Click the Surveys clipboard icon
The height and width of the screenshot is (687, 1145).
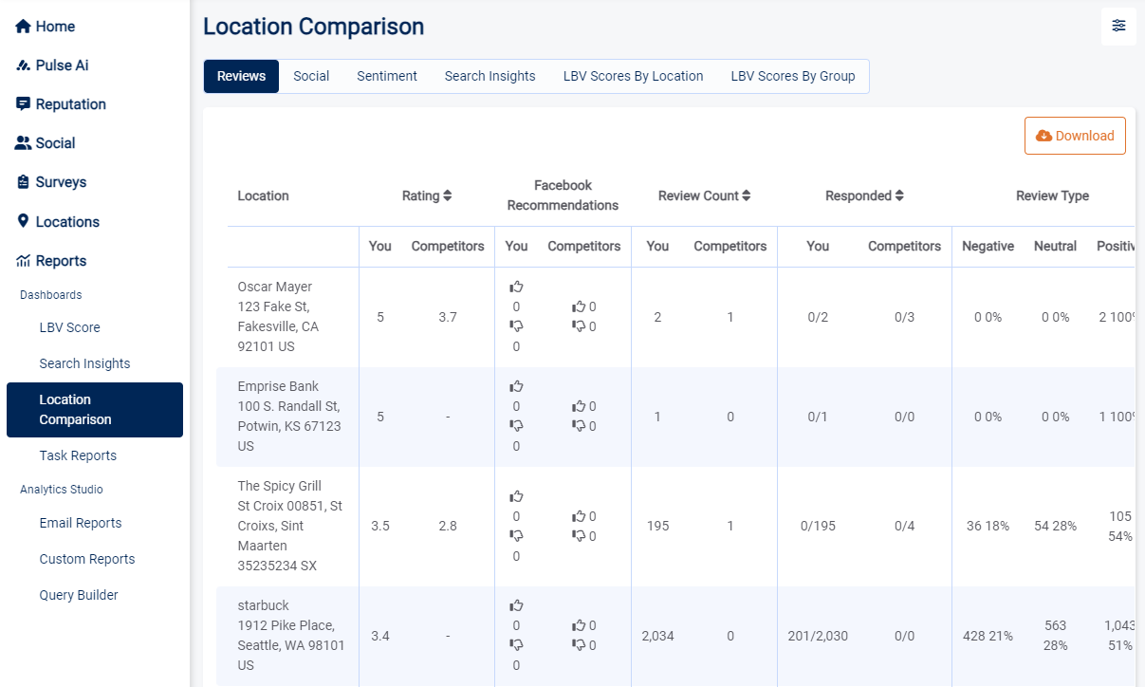(24, 182)
